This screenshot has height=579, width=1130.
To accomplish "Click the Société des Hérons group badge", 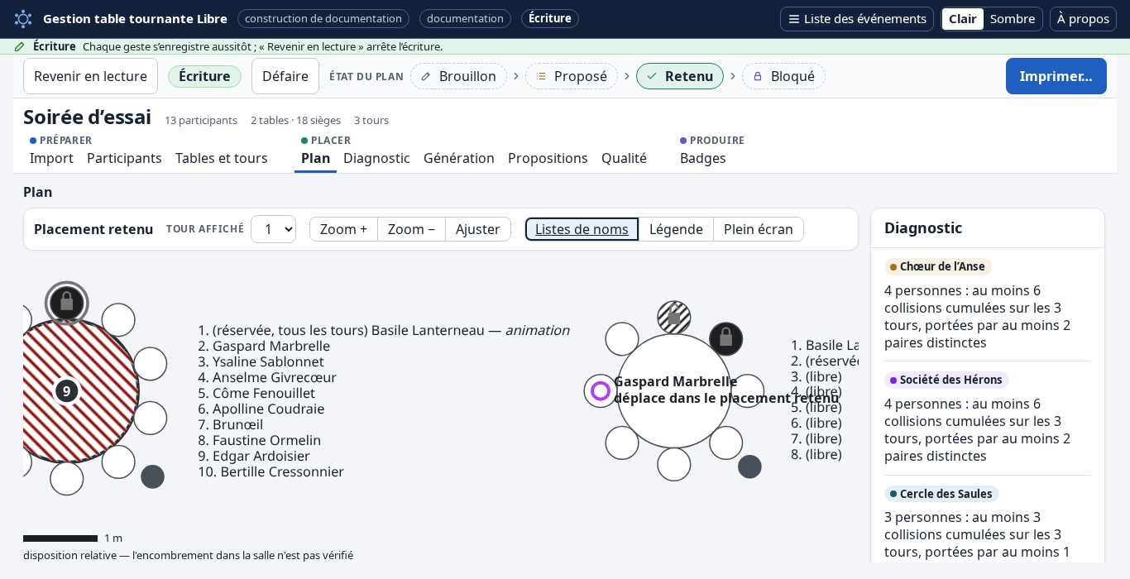I will pos(946,380).
